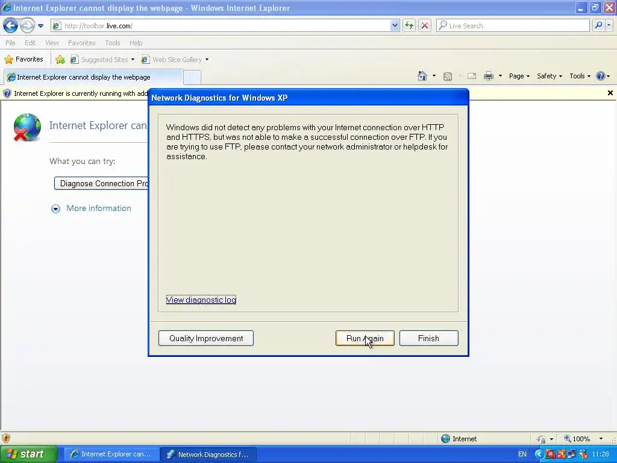Click the zoom magnifier 100% control
The height and width of the screenshot is (463, 617).
(577, 439)
